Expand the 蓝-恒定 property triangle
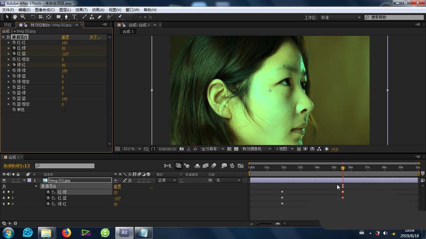426x239 pixels. pos(9,104)
